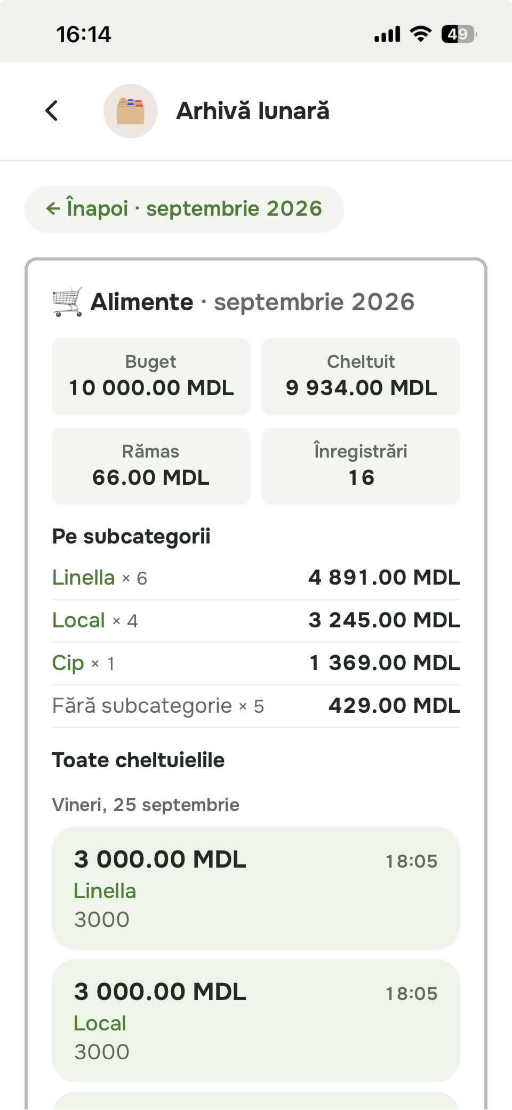The height and width of the screenshot is (1110, 512).
Task: Tap the cellular signal bars icon
Action: pos(387,34)
